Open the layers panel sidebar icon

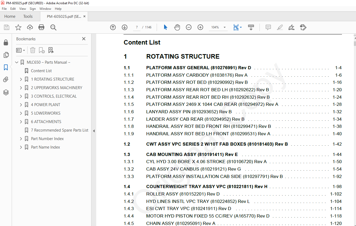6,92
